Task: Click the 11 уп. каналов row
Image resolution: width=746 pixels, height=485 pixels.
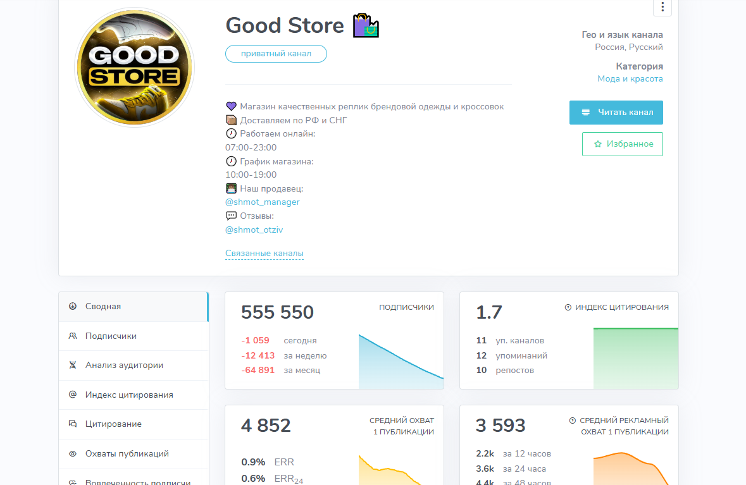Action: 510,340
